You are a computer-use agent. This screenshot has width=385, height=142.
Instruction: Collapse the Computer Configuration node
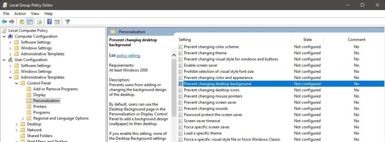[x=4, y=36]
